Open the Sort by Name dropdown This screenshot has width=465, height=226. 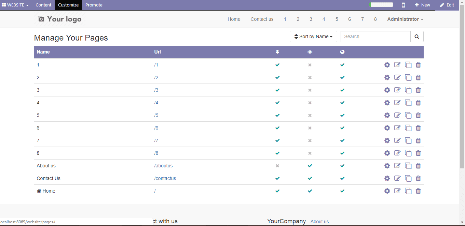pos(313,36)
